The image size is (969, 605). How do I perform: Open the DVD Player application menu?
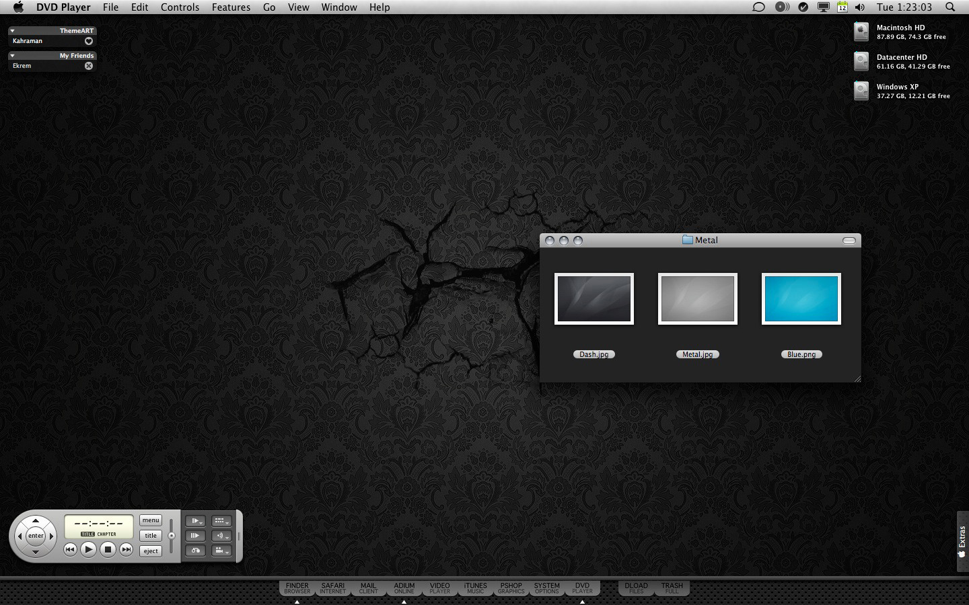point(63,7)
